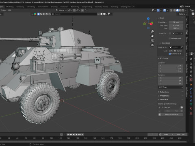Toggle the snapping magnet button
Image resolution: width=195 pixels, height=146 pixels.
tap(74, 10)
